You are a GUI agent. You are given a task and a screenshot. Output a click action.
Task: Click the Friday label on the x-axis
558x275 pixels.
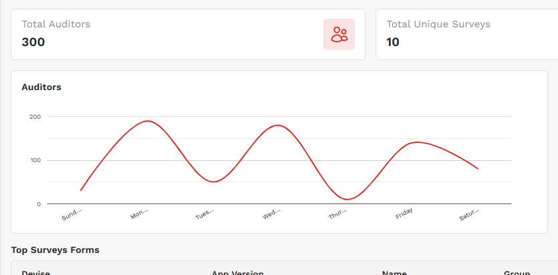404,214
